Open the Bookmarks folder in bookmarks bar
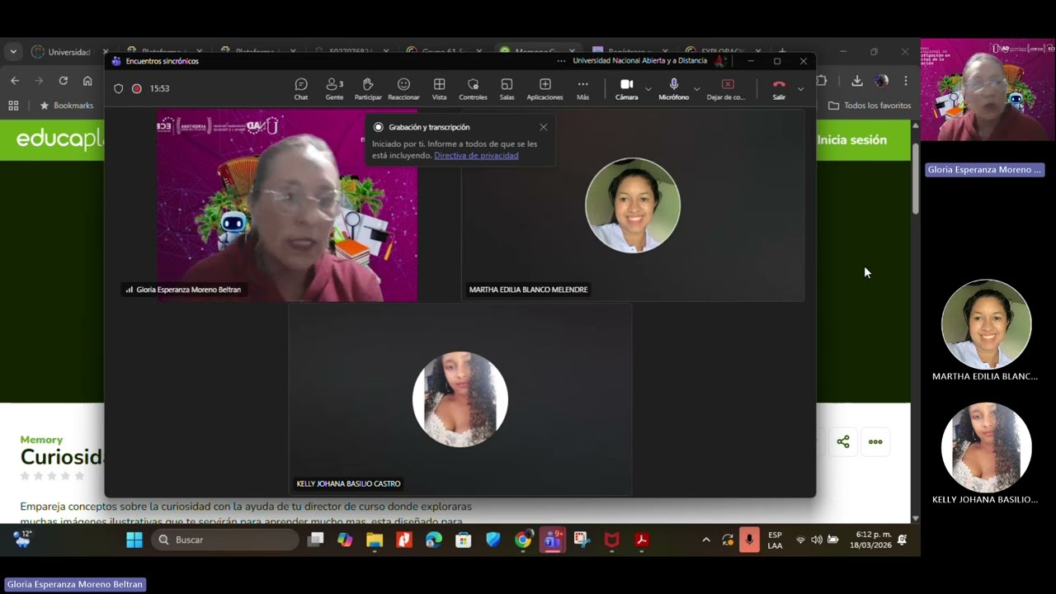The image size is (1056, 594). (x=66, y=106)
